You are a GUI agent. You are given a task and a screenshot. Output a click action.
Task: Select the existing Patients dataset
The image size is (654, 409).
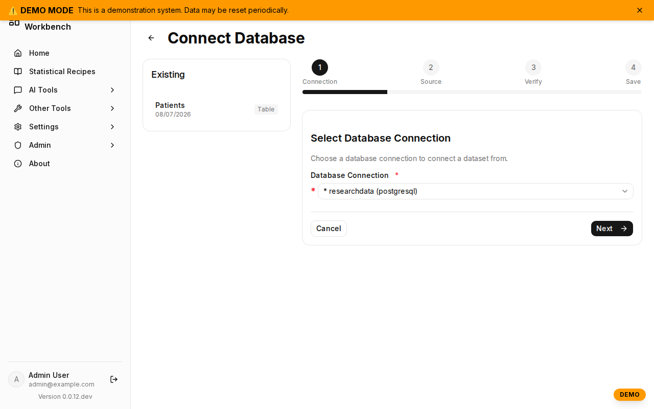[217, 109]
